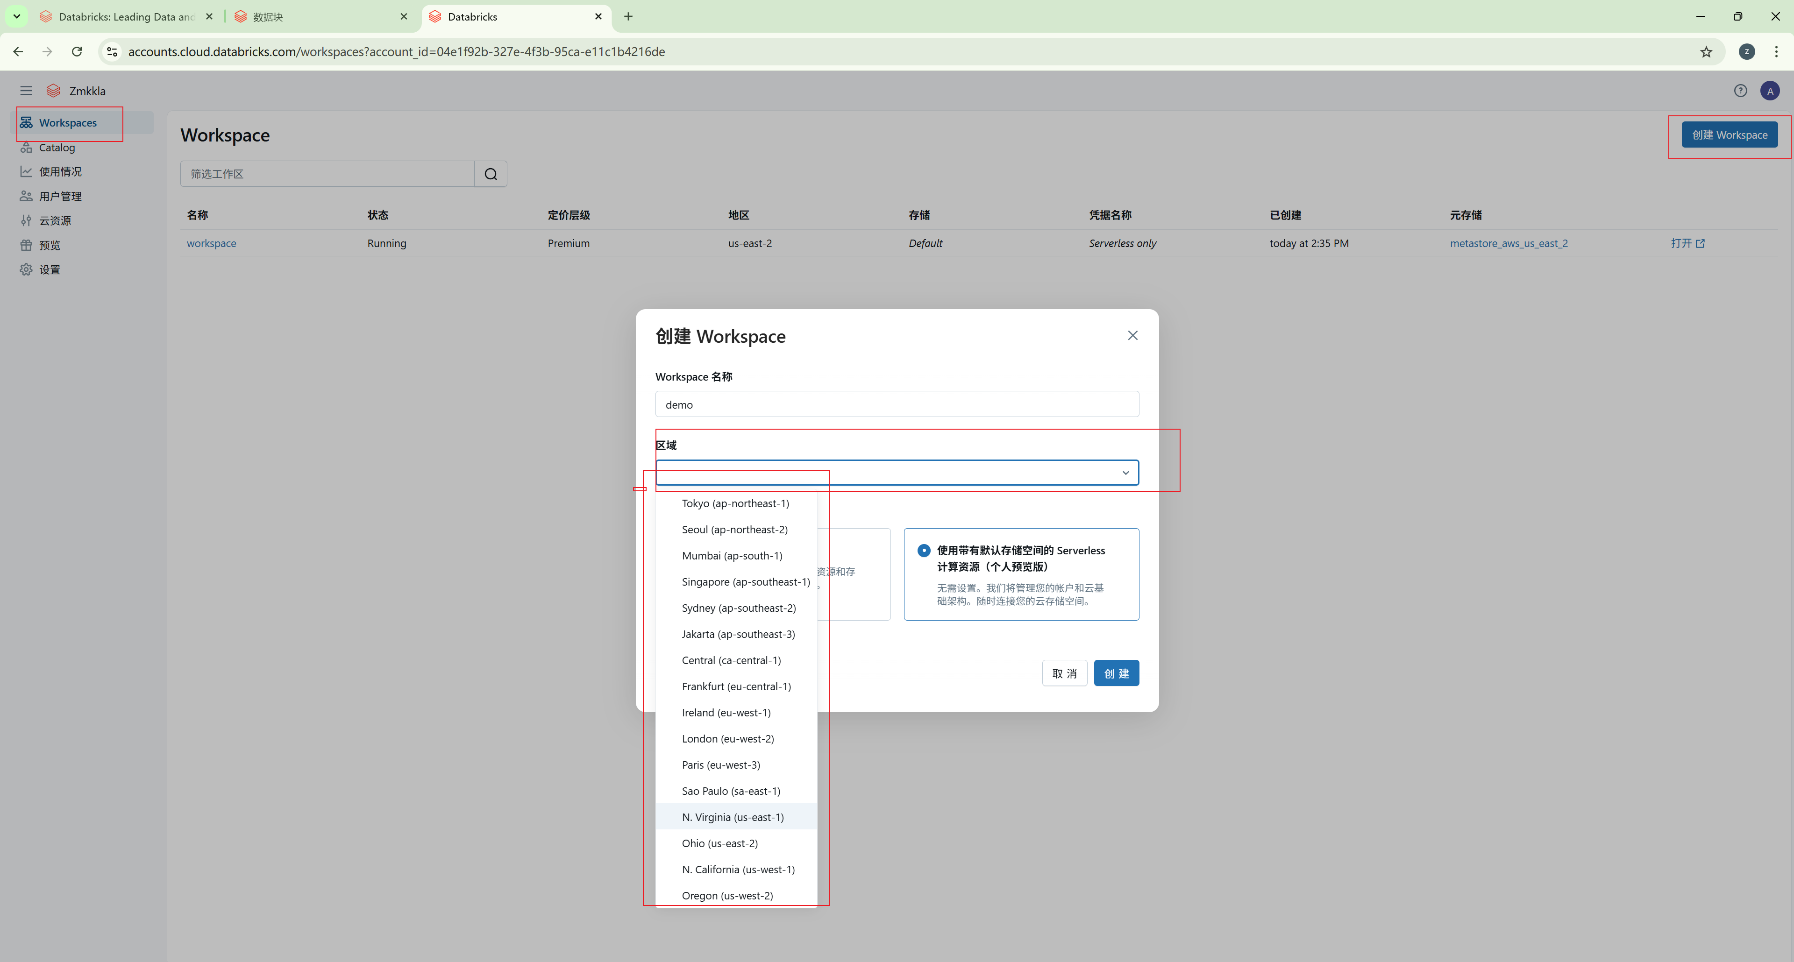Select Ohio (us-east-2) region
This screenshot has height=962, width=1794.
tap(736, 843)
